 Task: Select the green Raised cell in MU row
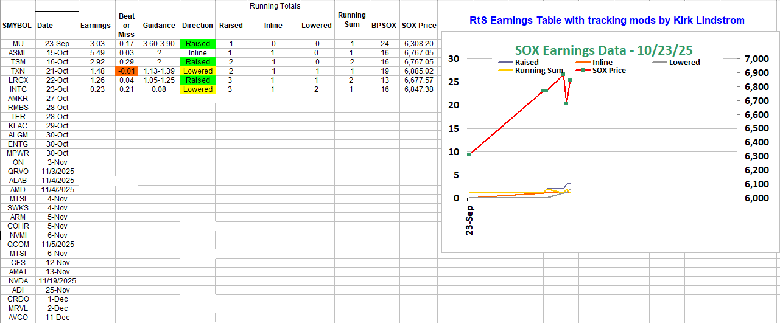(198, 44)
